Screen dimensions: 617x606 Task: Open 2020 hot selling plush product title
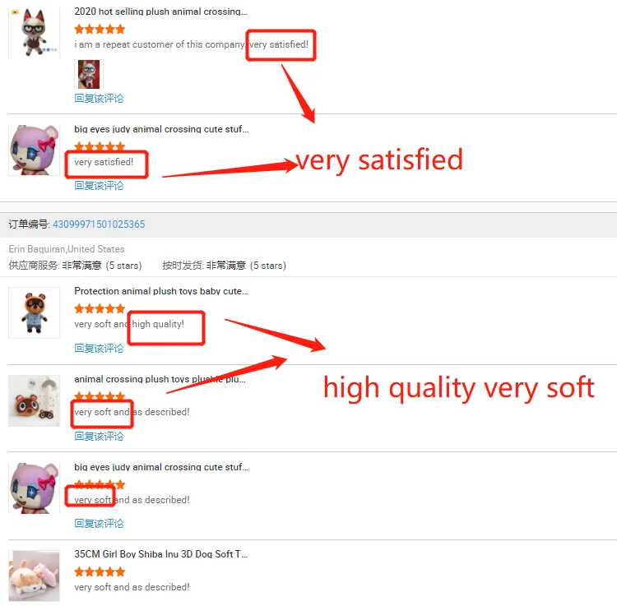160,12
